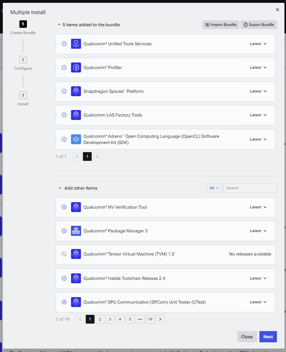
Task: Click 'Snapdragon Spaces Platform' name
Action: coord(113,92)
